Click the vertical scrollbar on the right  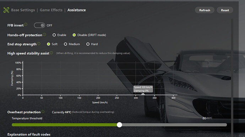coord(232,78)
